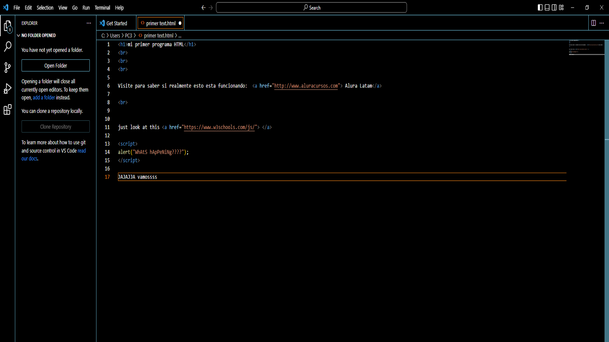
Task: Open the View menu
Action: point(63,8)
